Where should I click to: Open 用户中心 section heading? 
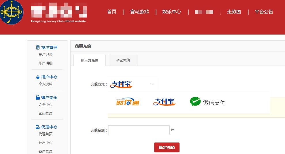tap(49, 77)
